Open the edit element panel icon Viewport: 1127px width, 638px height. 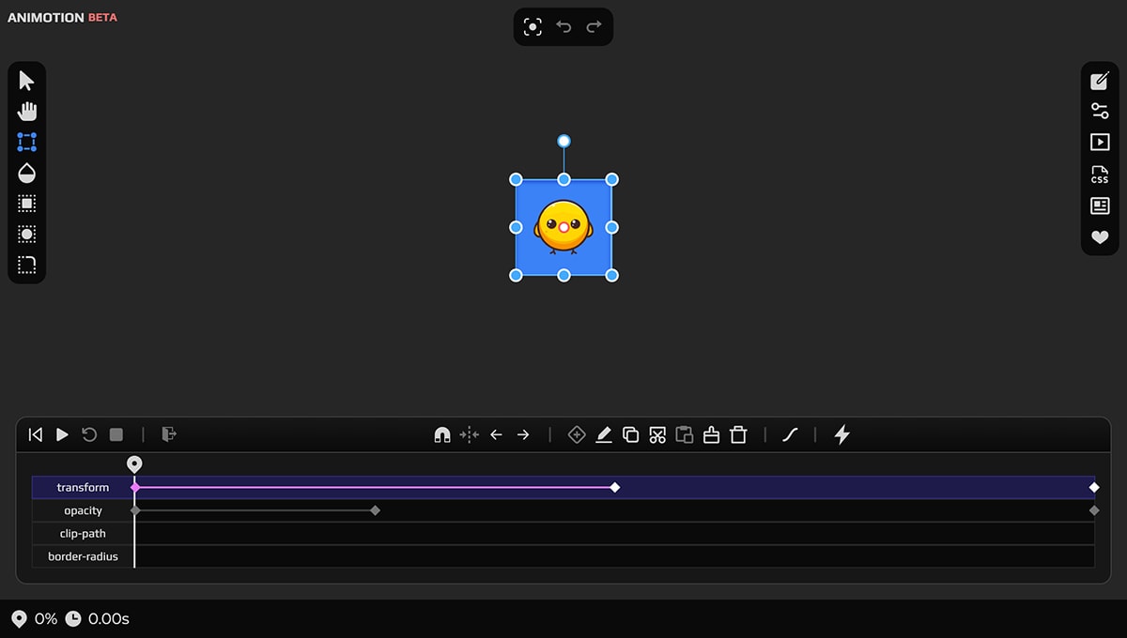coord(1100,81)
